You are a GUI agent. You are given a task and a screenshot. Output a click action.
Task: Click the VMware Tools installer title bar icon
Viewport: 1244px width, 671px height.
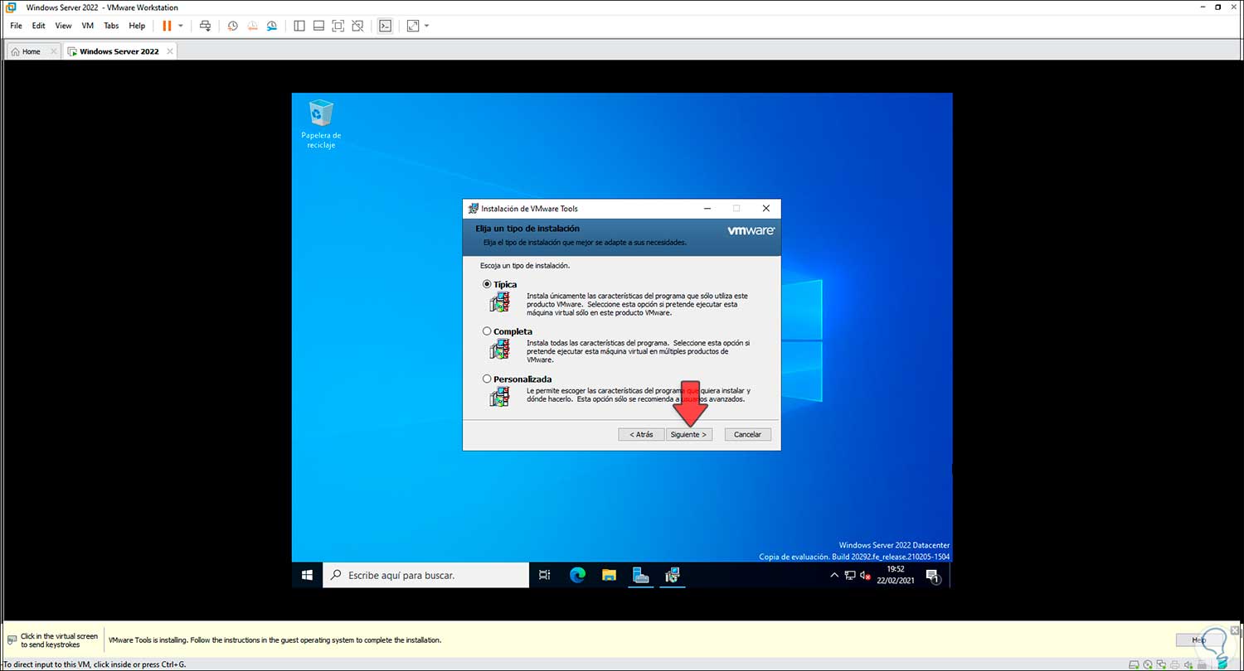pyautogui.click(x=473, y=209)
